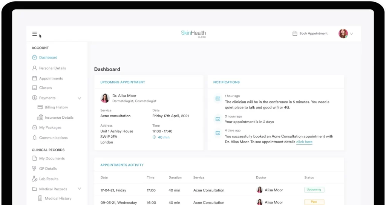
Task: Click Dr. Alisa Moor's profile photo
Action: pos(105,98)
